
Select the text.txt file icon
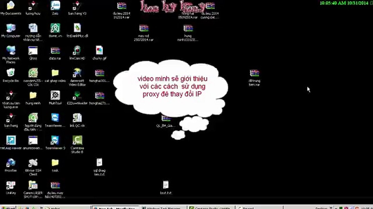click(x=166, y=188)
